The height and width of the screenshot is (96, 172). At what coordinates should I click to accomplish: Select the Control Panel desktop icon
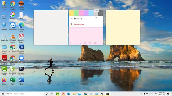tap(4, 49)
